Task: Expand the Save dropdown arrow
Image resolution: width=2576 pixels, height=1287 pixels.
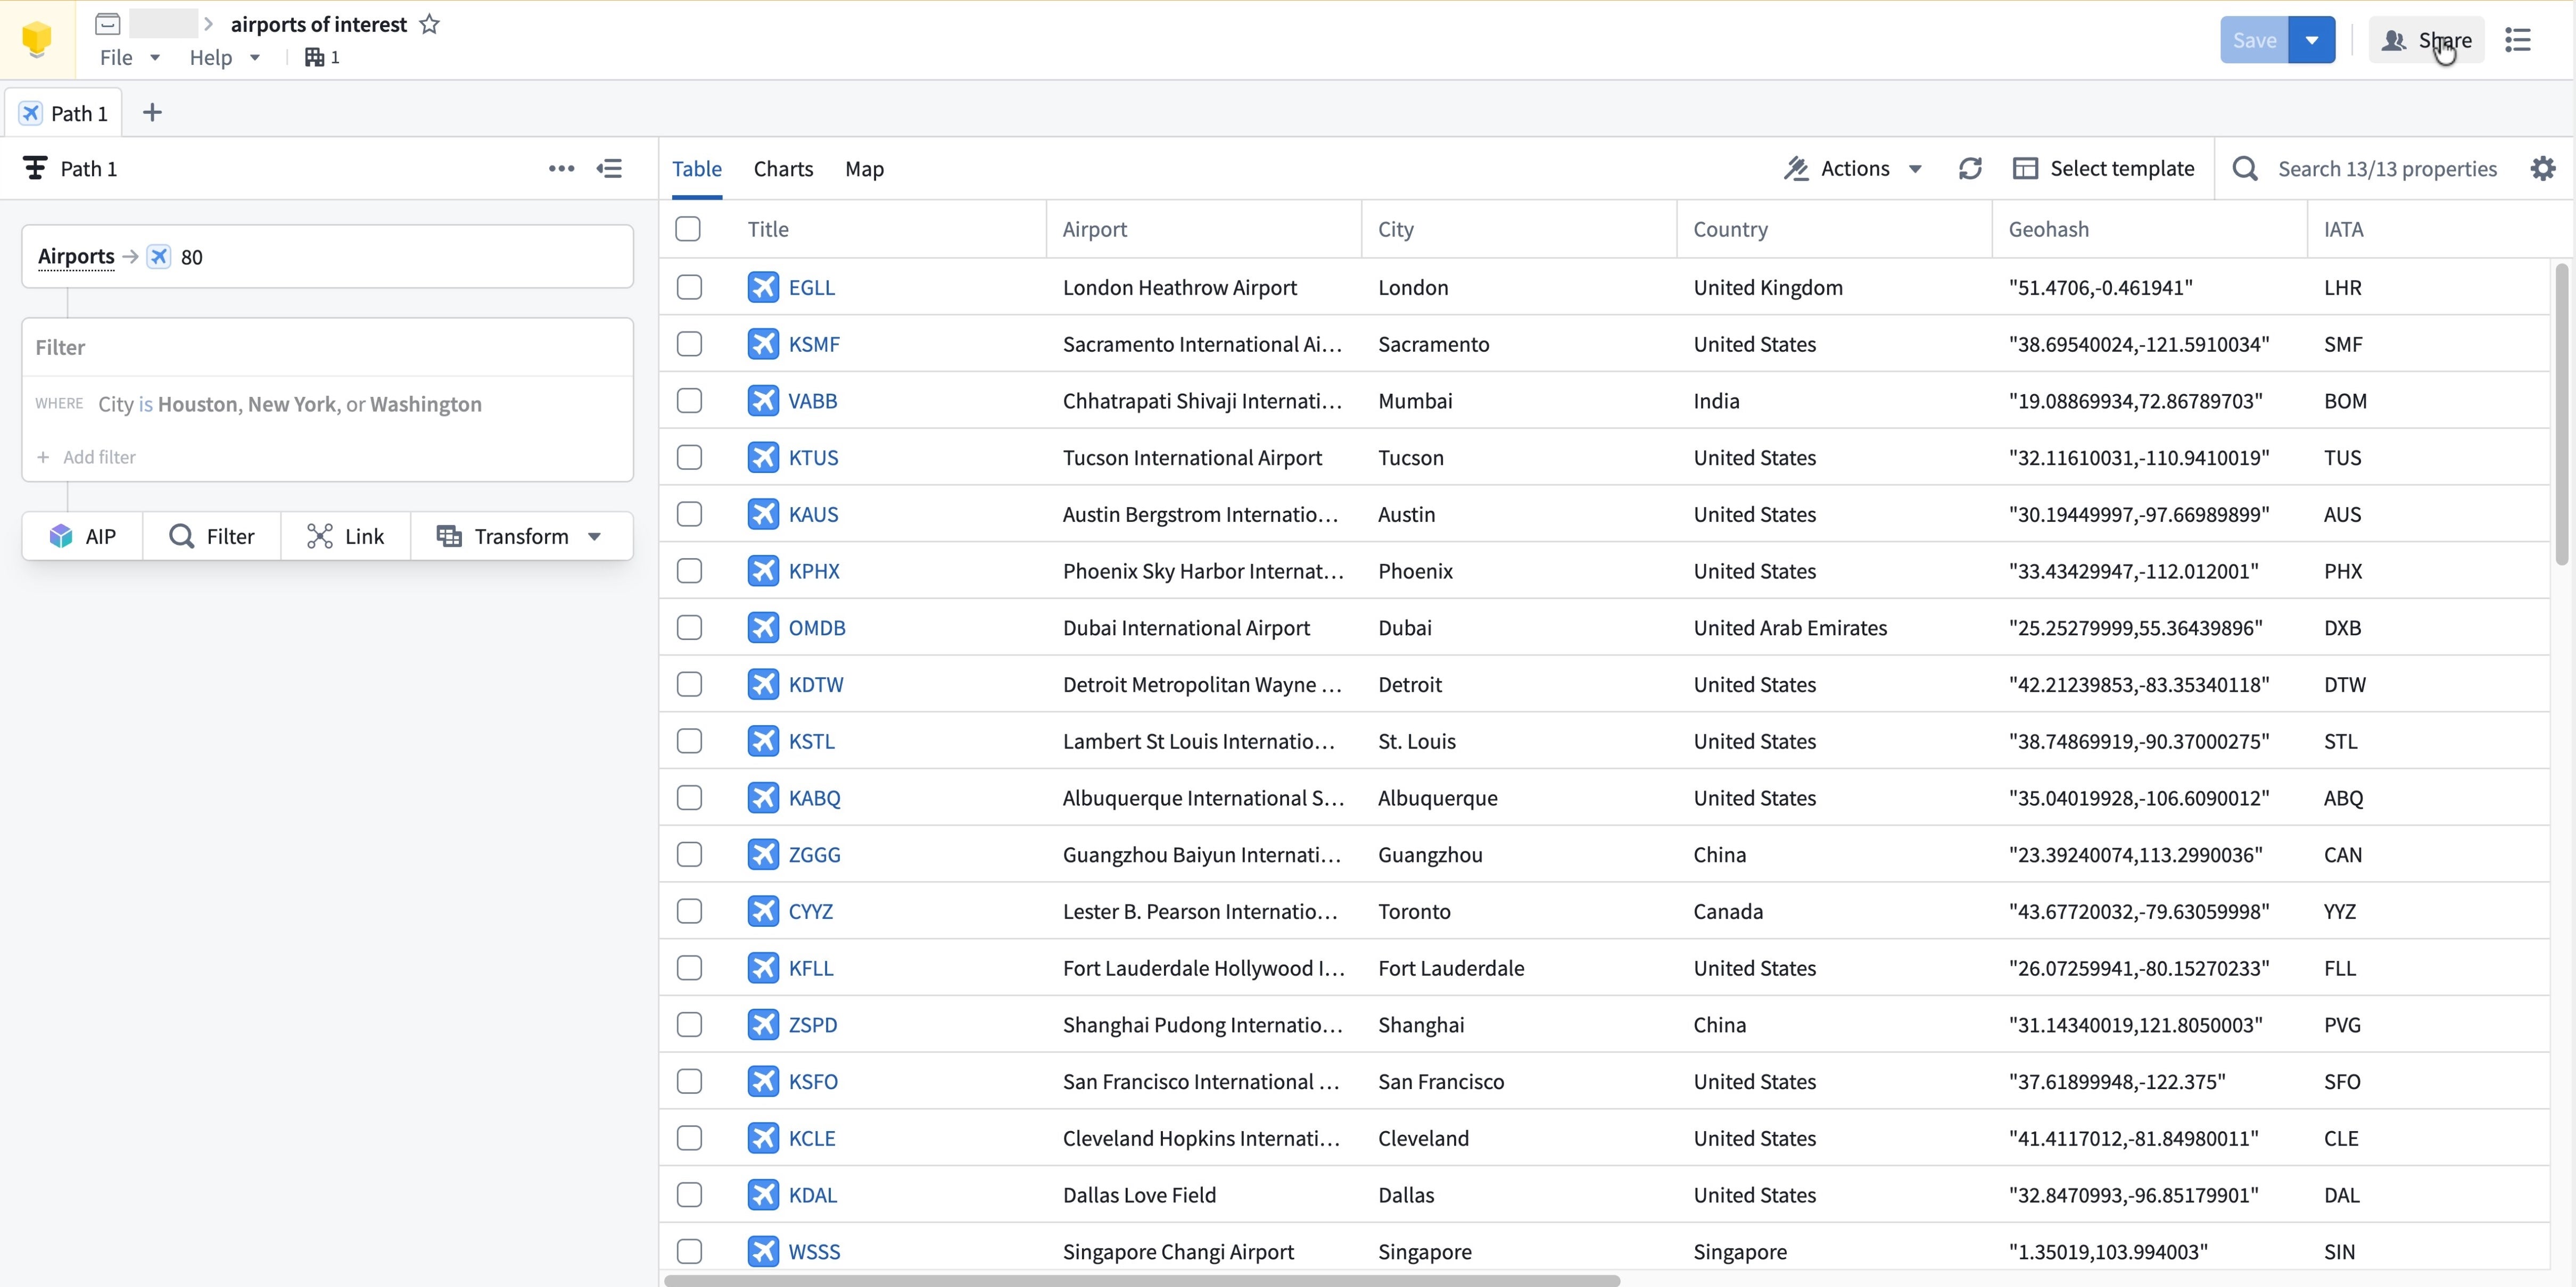Action: click(x=2311, y=40)
